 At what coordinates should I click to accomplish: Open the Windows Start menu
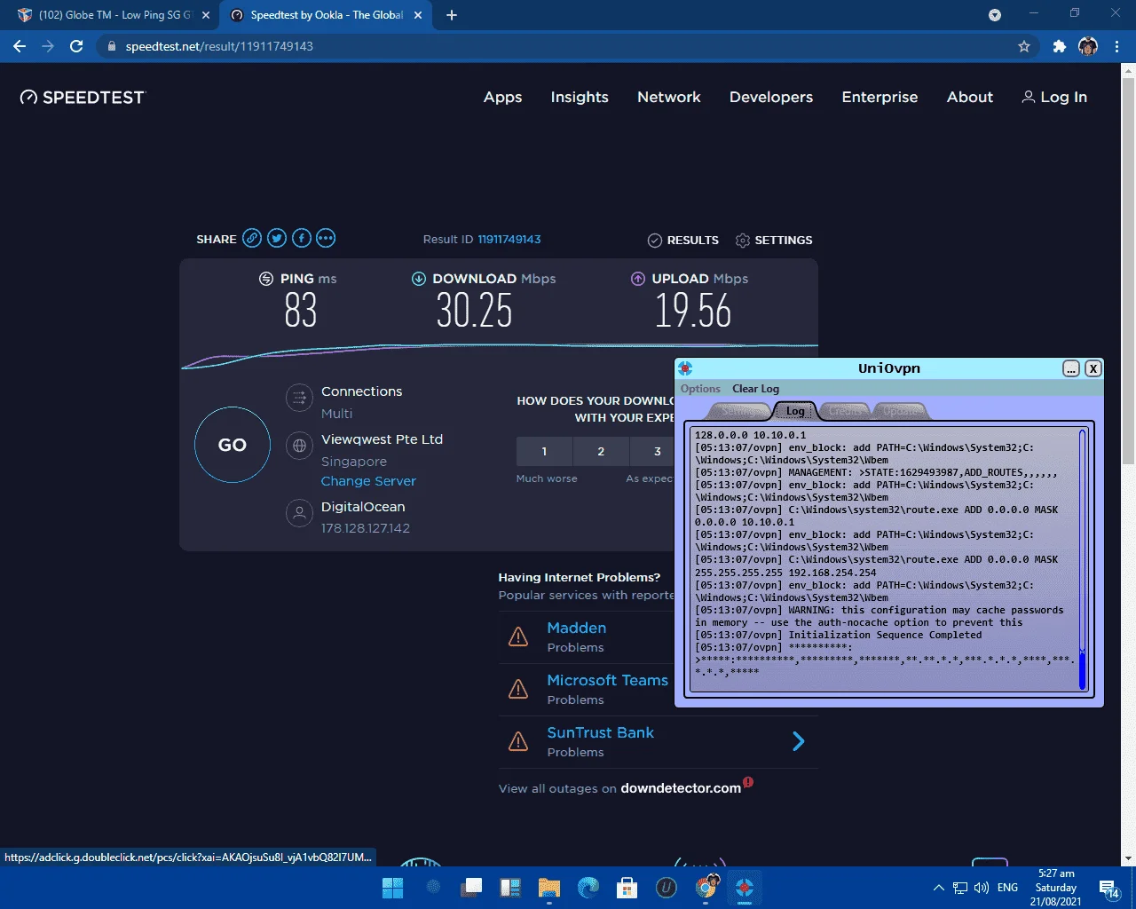tap(392, 888)
